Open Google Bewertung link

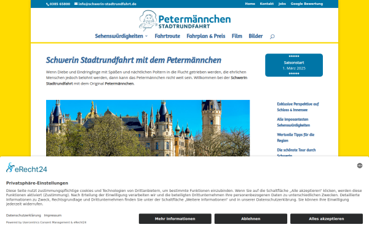(x=307, y=4)
